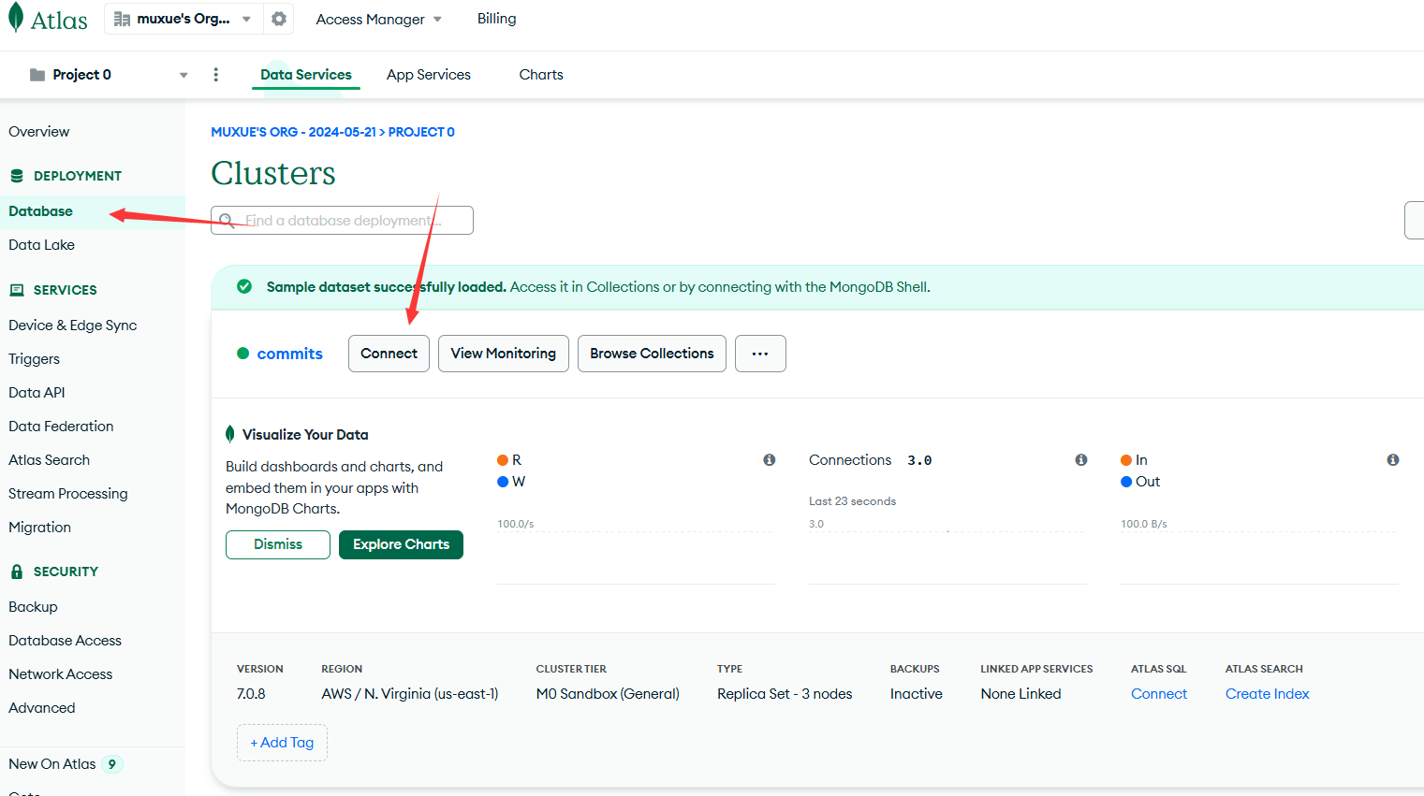Image resolution: width=1424 pixels, height=796 pixels.
Task: Click the Replica Set - 3 nodes text
Action: (785, 694)
